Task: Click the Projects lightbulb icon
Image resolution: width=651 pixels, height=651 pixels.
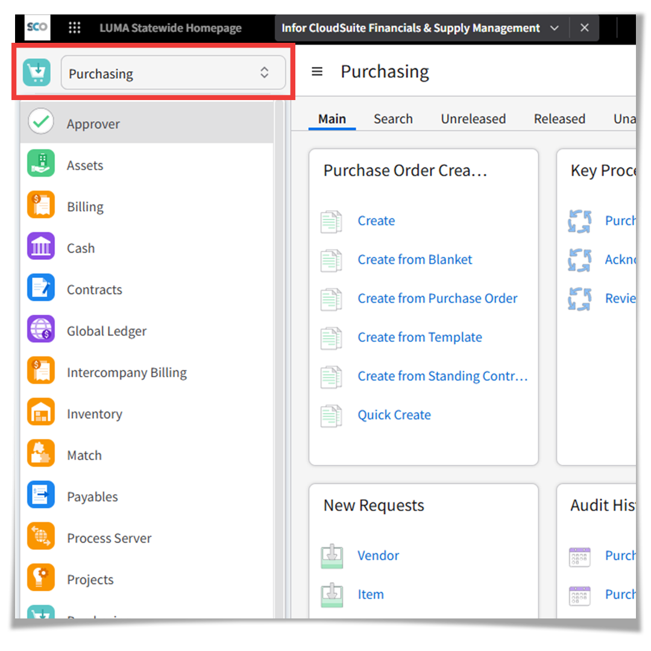Action: [x=41, y=577]
